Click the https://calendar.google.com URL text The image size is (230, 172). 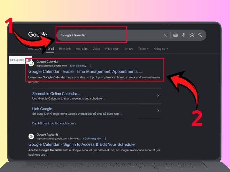pos(52,66)
